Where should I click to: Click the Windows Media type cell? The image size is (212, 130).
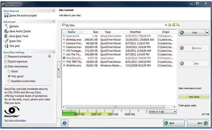[111, 65]
